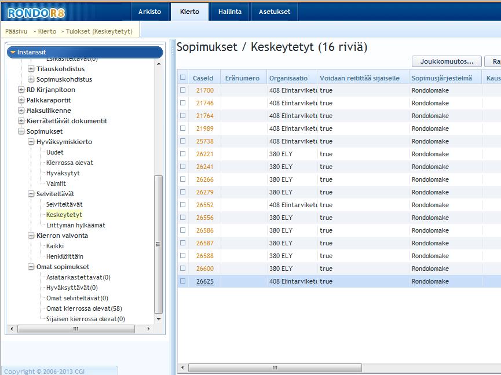Check the row for case 21746

tap(183, 103)
